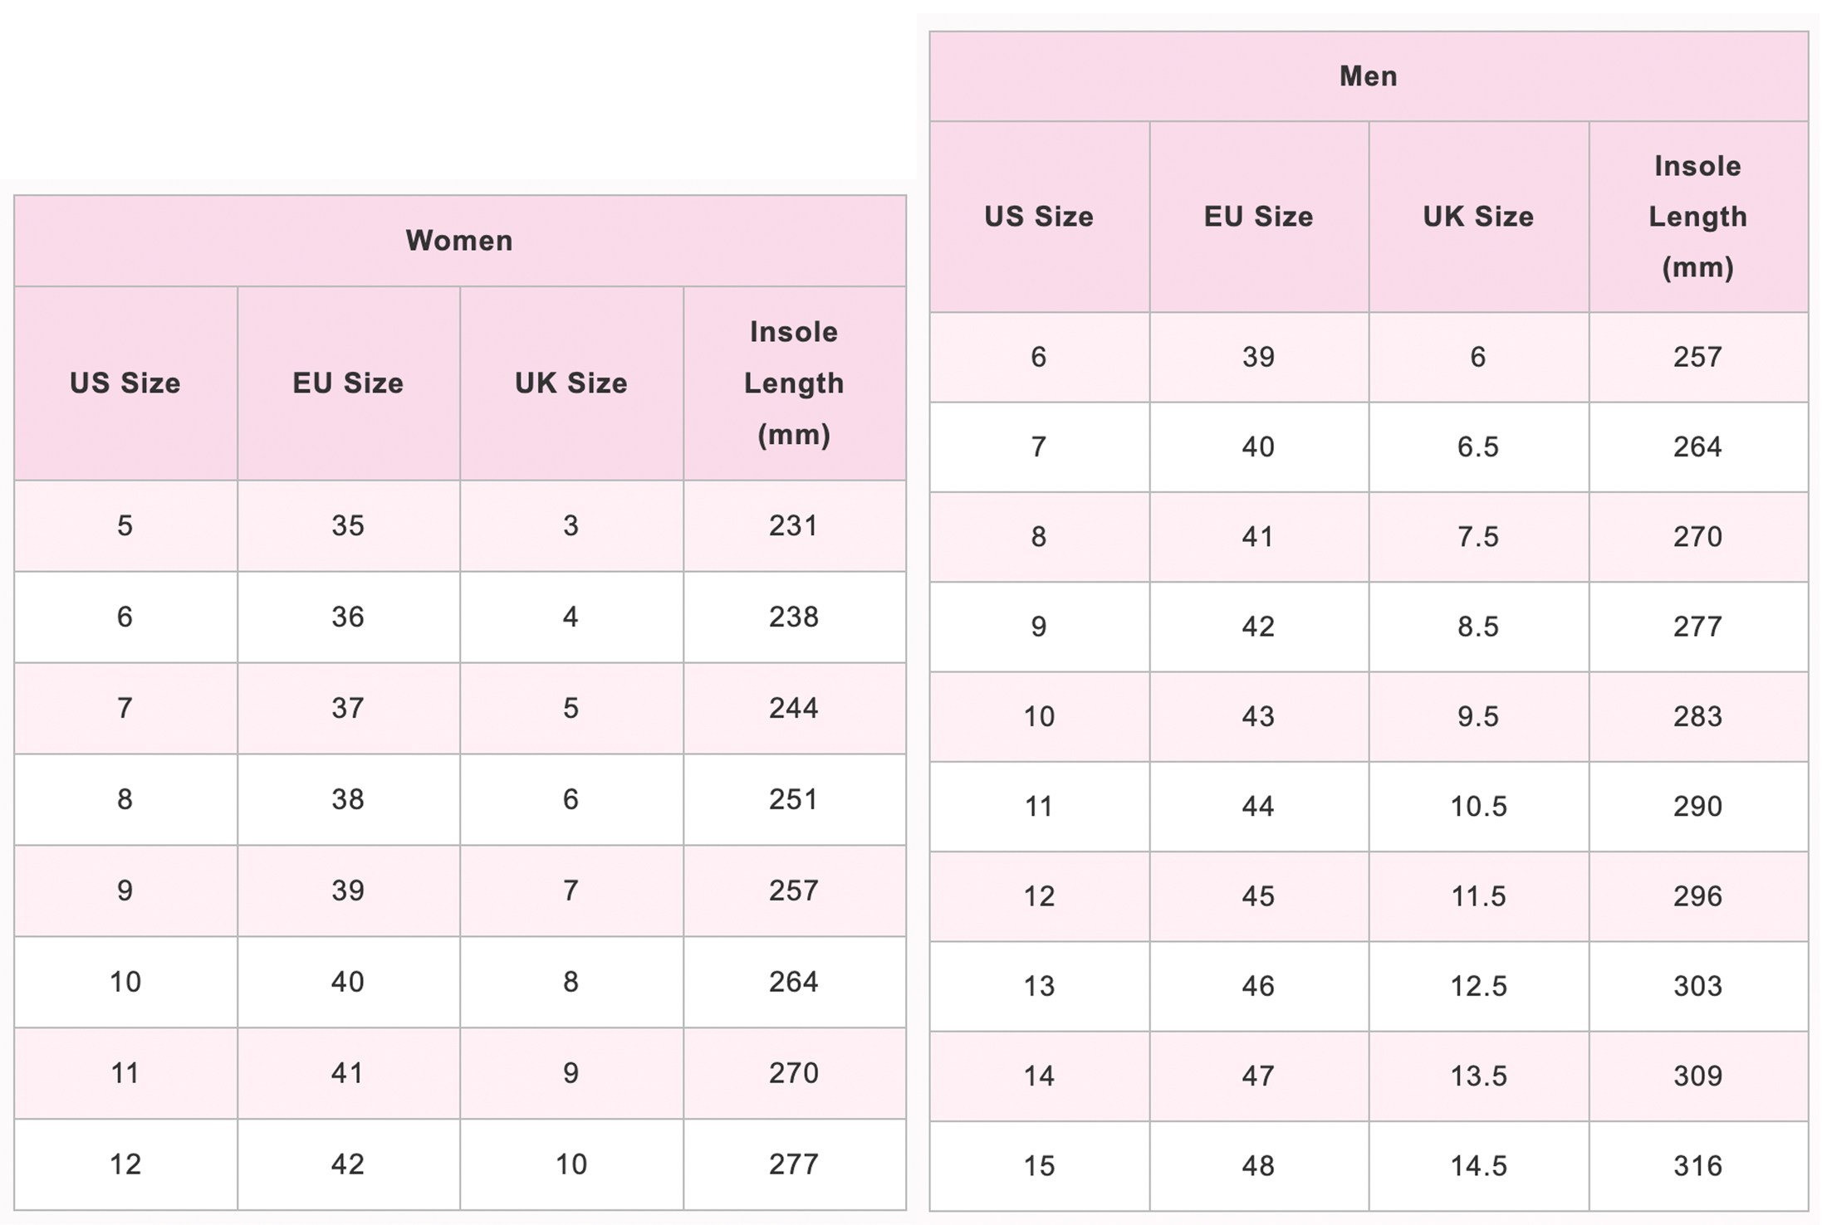Click the Men table title header

coord(1369,76)
